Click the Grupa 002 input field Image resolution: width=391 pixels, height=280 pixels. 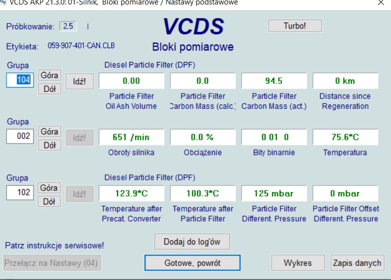tap(20, 136)
